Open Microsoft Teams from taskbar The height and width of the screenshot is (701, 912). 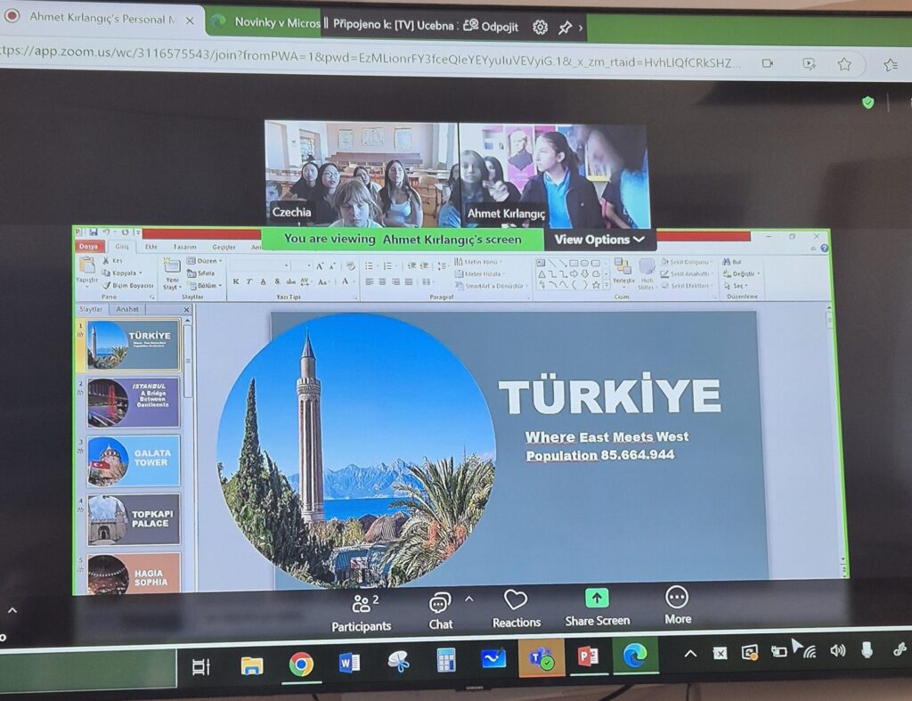tap(541, 658)
